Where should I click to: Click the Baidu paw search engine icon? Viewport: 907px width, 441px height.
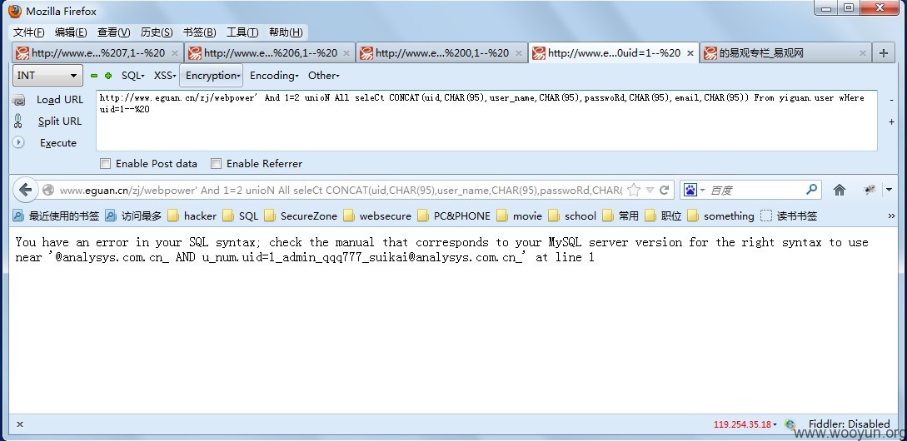[690, 190]
